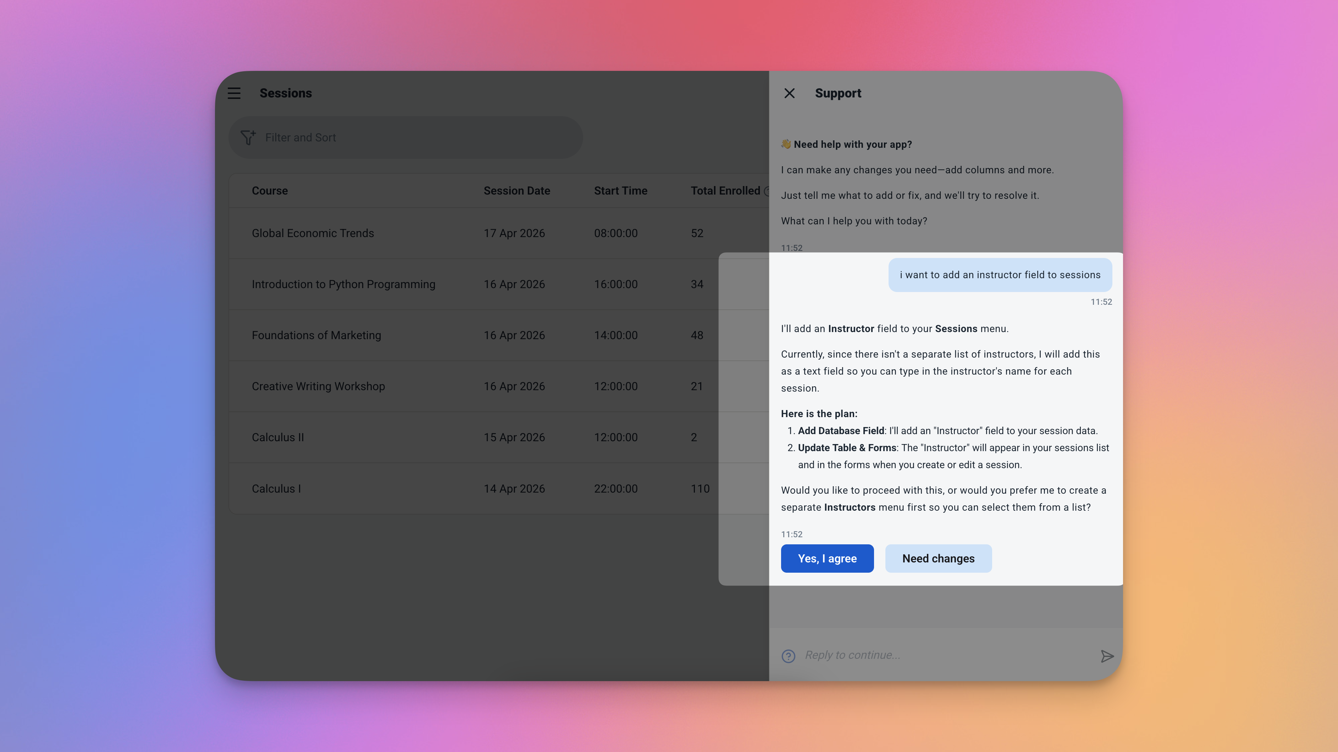Click the Start Time column header
Image resolution: width=1338 pixels, height=752 pixels.
click(620, 190)
